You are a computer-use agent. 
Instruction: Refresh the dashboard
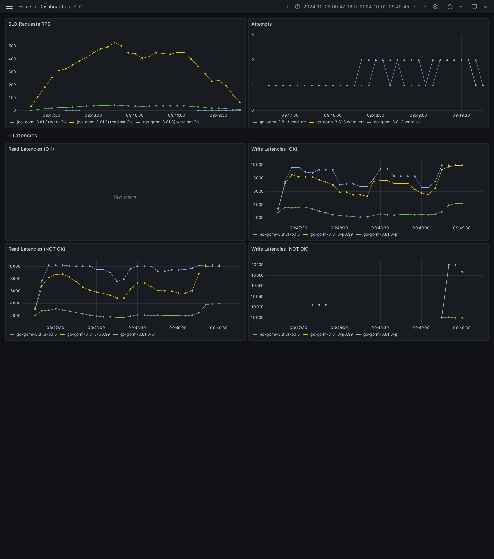click(x=450, y=7)
